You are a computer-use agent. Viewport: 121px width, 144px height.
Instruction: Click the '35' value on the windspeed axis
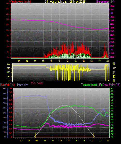(x=8, y=19)
